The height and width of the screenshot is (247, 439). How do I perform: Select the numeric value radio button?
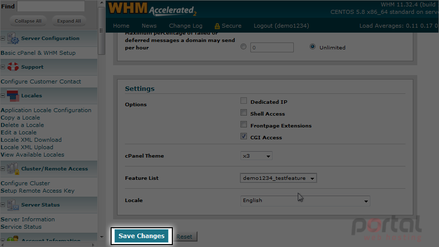[243, 46]
